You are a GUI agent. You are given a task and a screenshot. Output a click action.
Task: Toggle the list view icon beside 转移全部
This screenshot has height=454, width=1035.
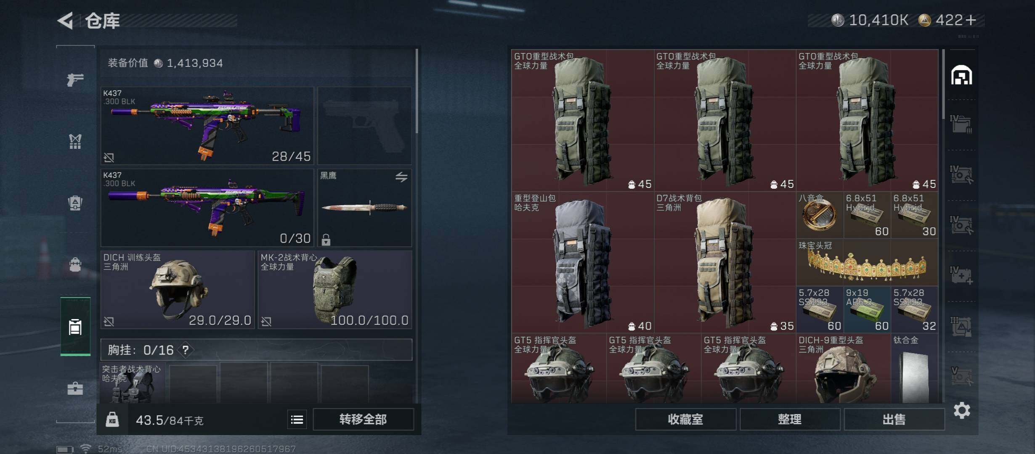tap(297, 420)
